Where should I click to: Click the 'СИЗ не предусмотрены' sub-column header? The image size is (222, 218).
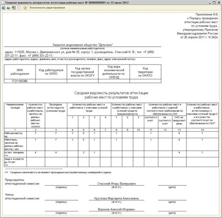coord(179,122)
